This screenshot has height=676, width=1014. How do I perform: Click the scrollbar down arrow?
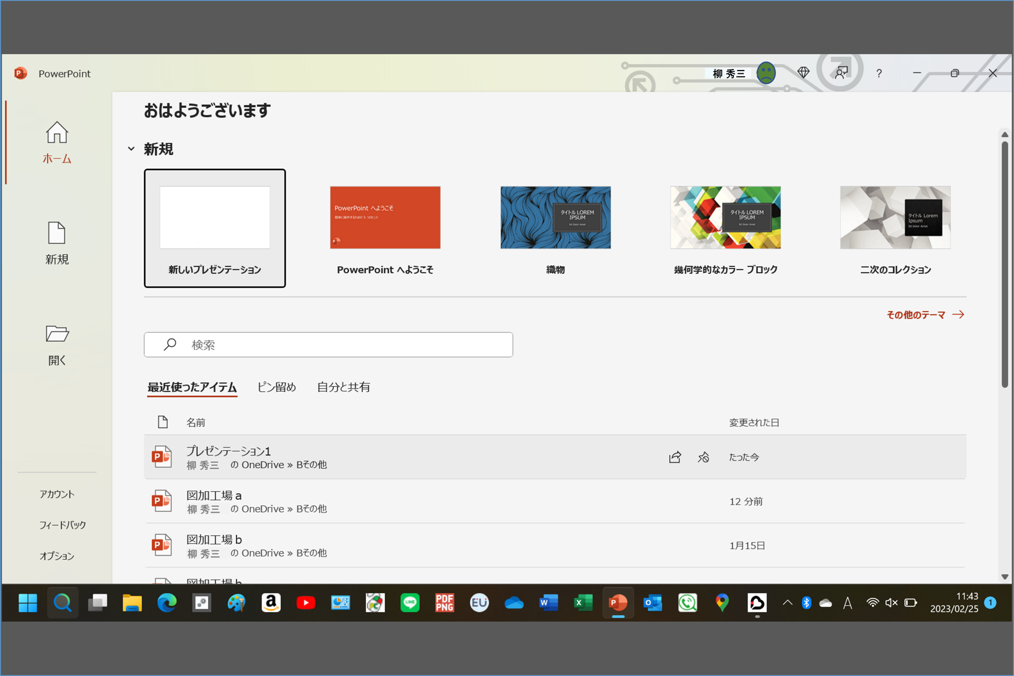[x=1005, y=576]
